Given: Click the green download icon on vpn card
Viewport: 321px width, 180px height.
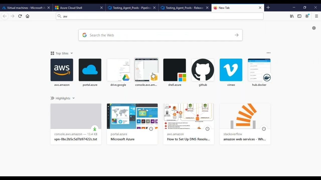Looking at the screenshot, I should [x=95, y=129].
